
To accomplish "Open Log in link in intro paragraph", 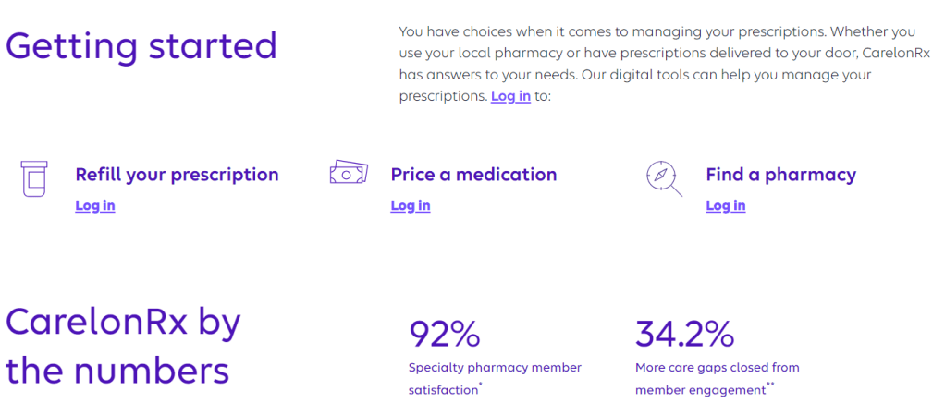I will [510, 96].
